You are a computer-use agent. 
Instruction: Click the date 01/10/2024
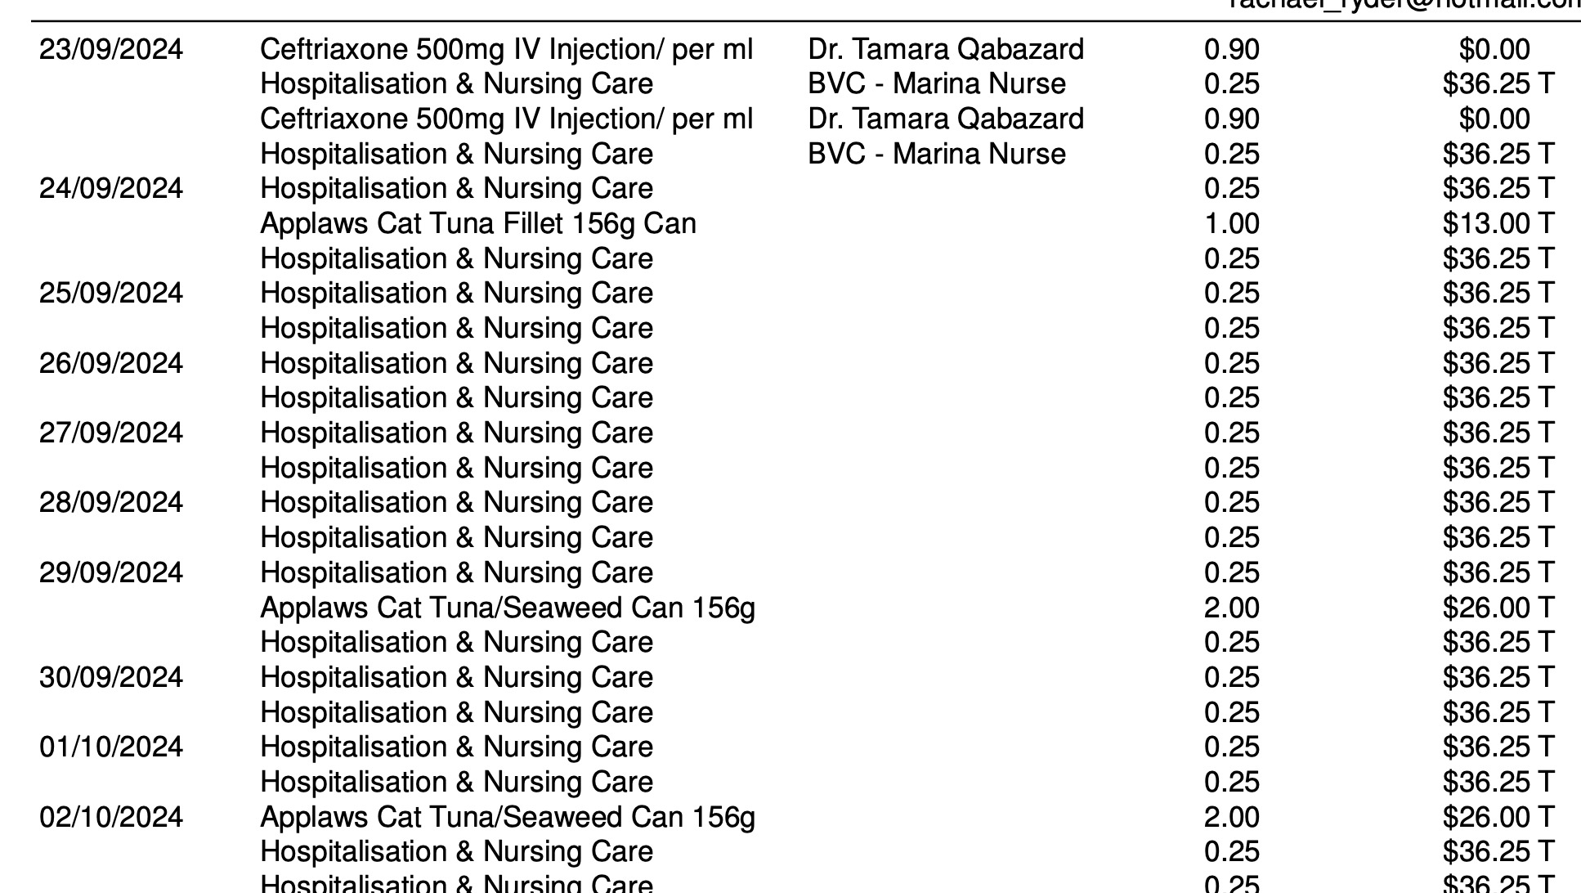[111, 747]
